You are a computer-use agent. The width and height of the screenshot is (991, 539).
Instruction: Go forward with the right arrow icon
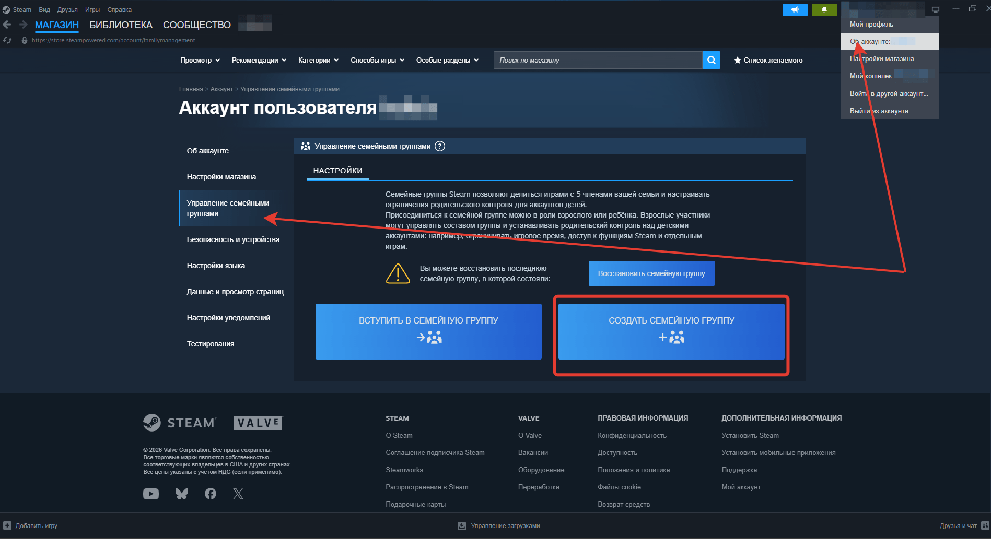click(24, 25)
